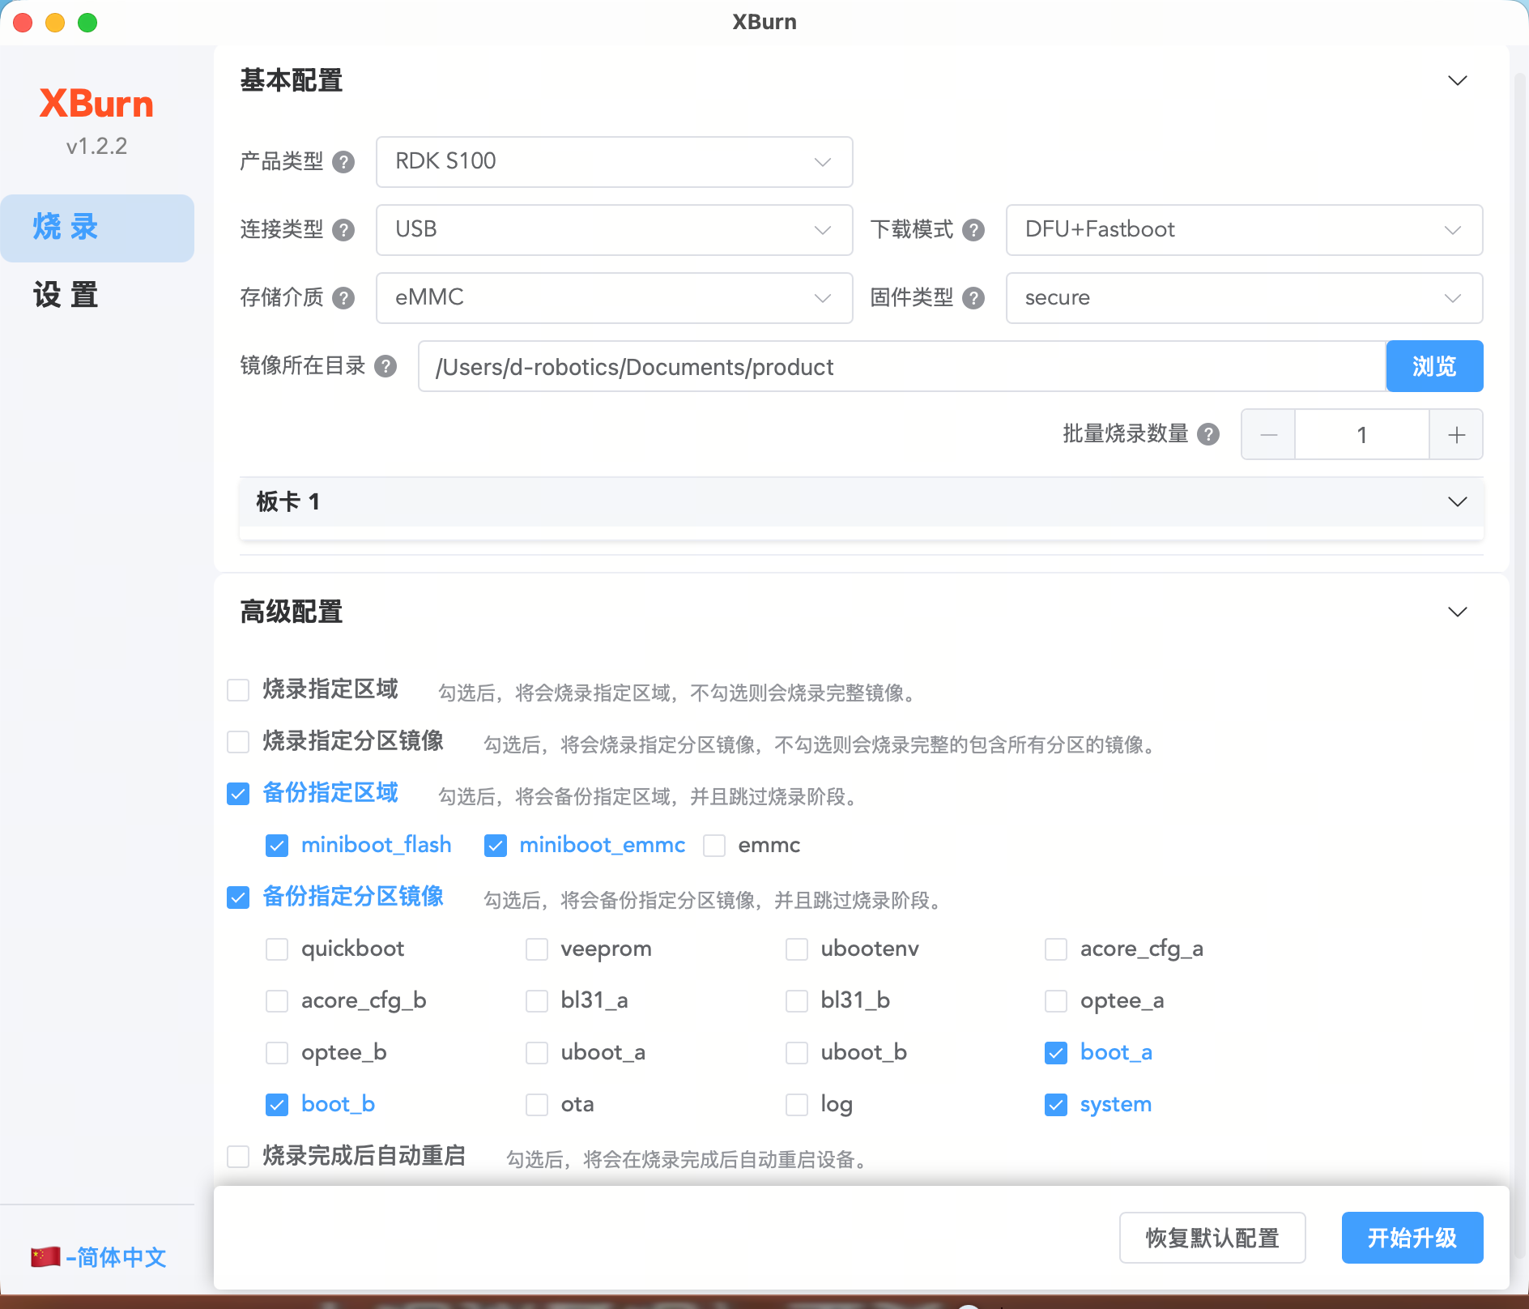
Task: Open 连接类型 dropdown showing USB
Action: (614, 230)
